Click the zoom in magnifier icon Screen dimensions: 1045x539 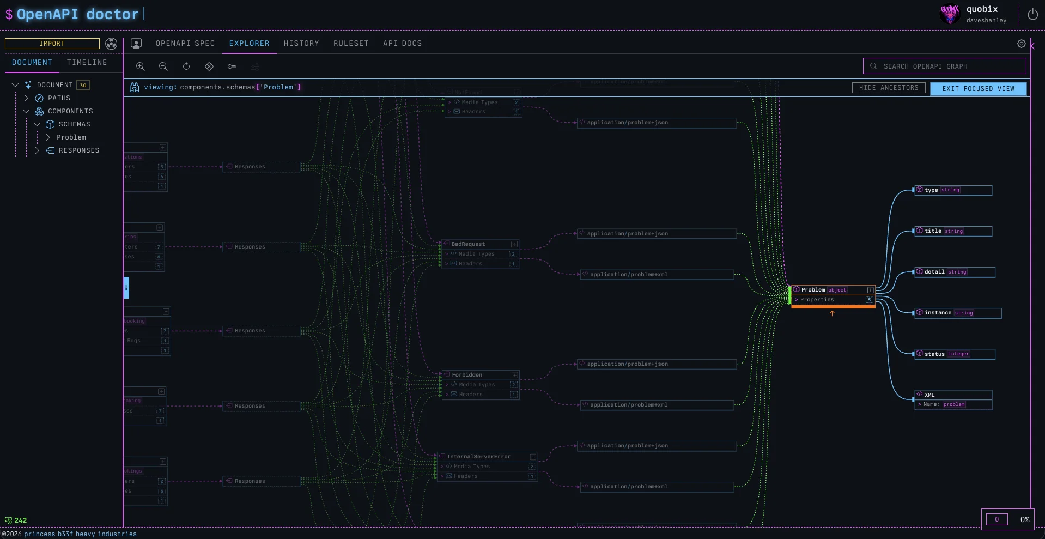click(141, 66)
